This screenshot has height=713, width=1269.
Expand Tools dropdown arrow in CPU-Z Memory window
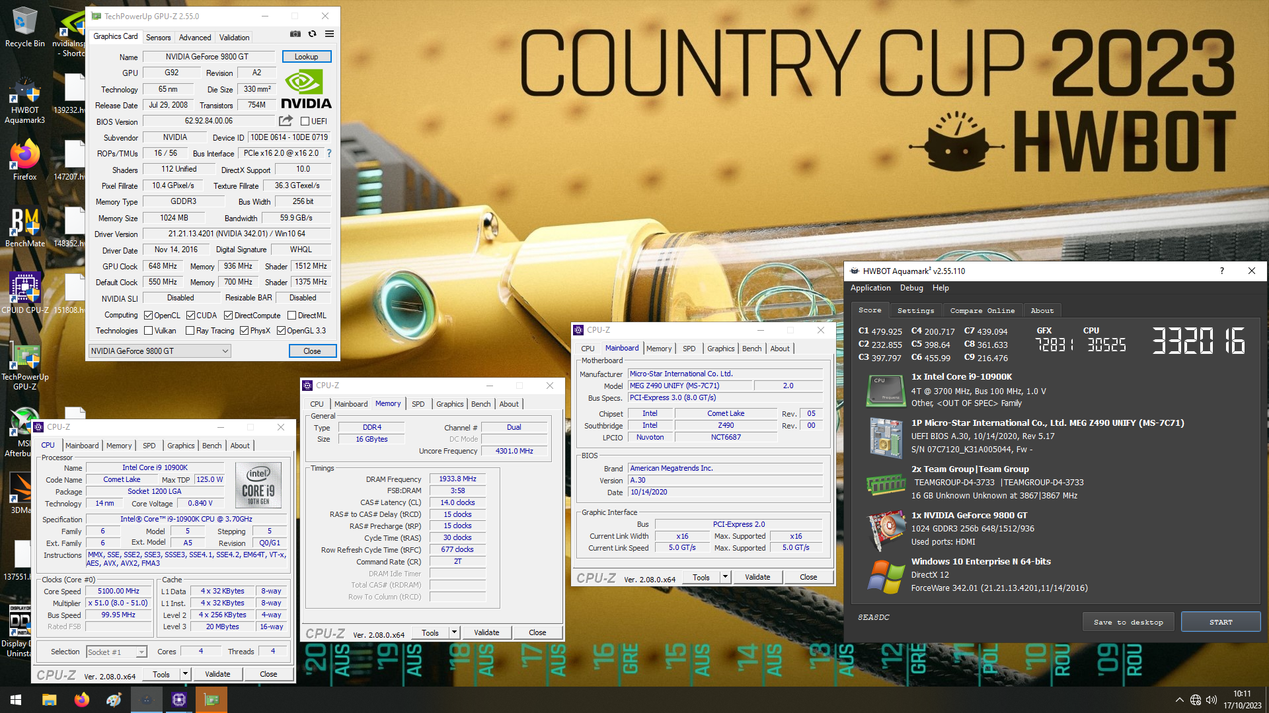[x=455, y=632]
